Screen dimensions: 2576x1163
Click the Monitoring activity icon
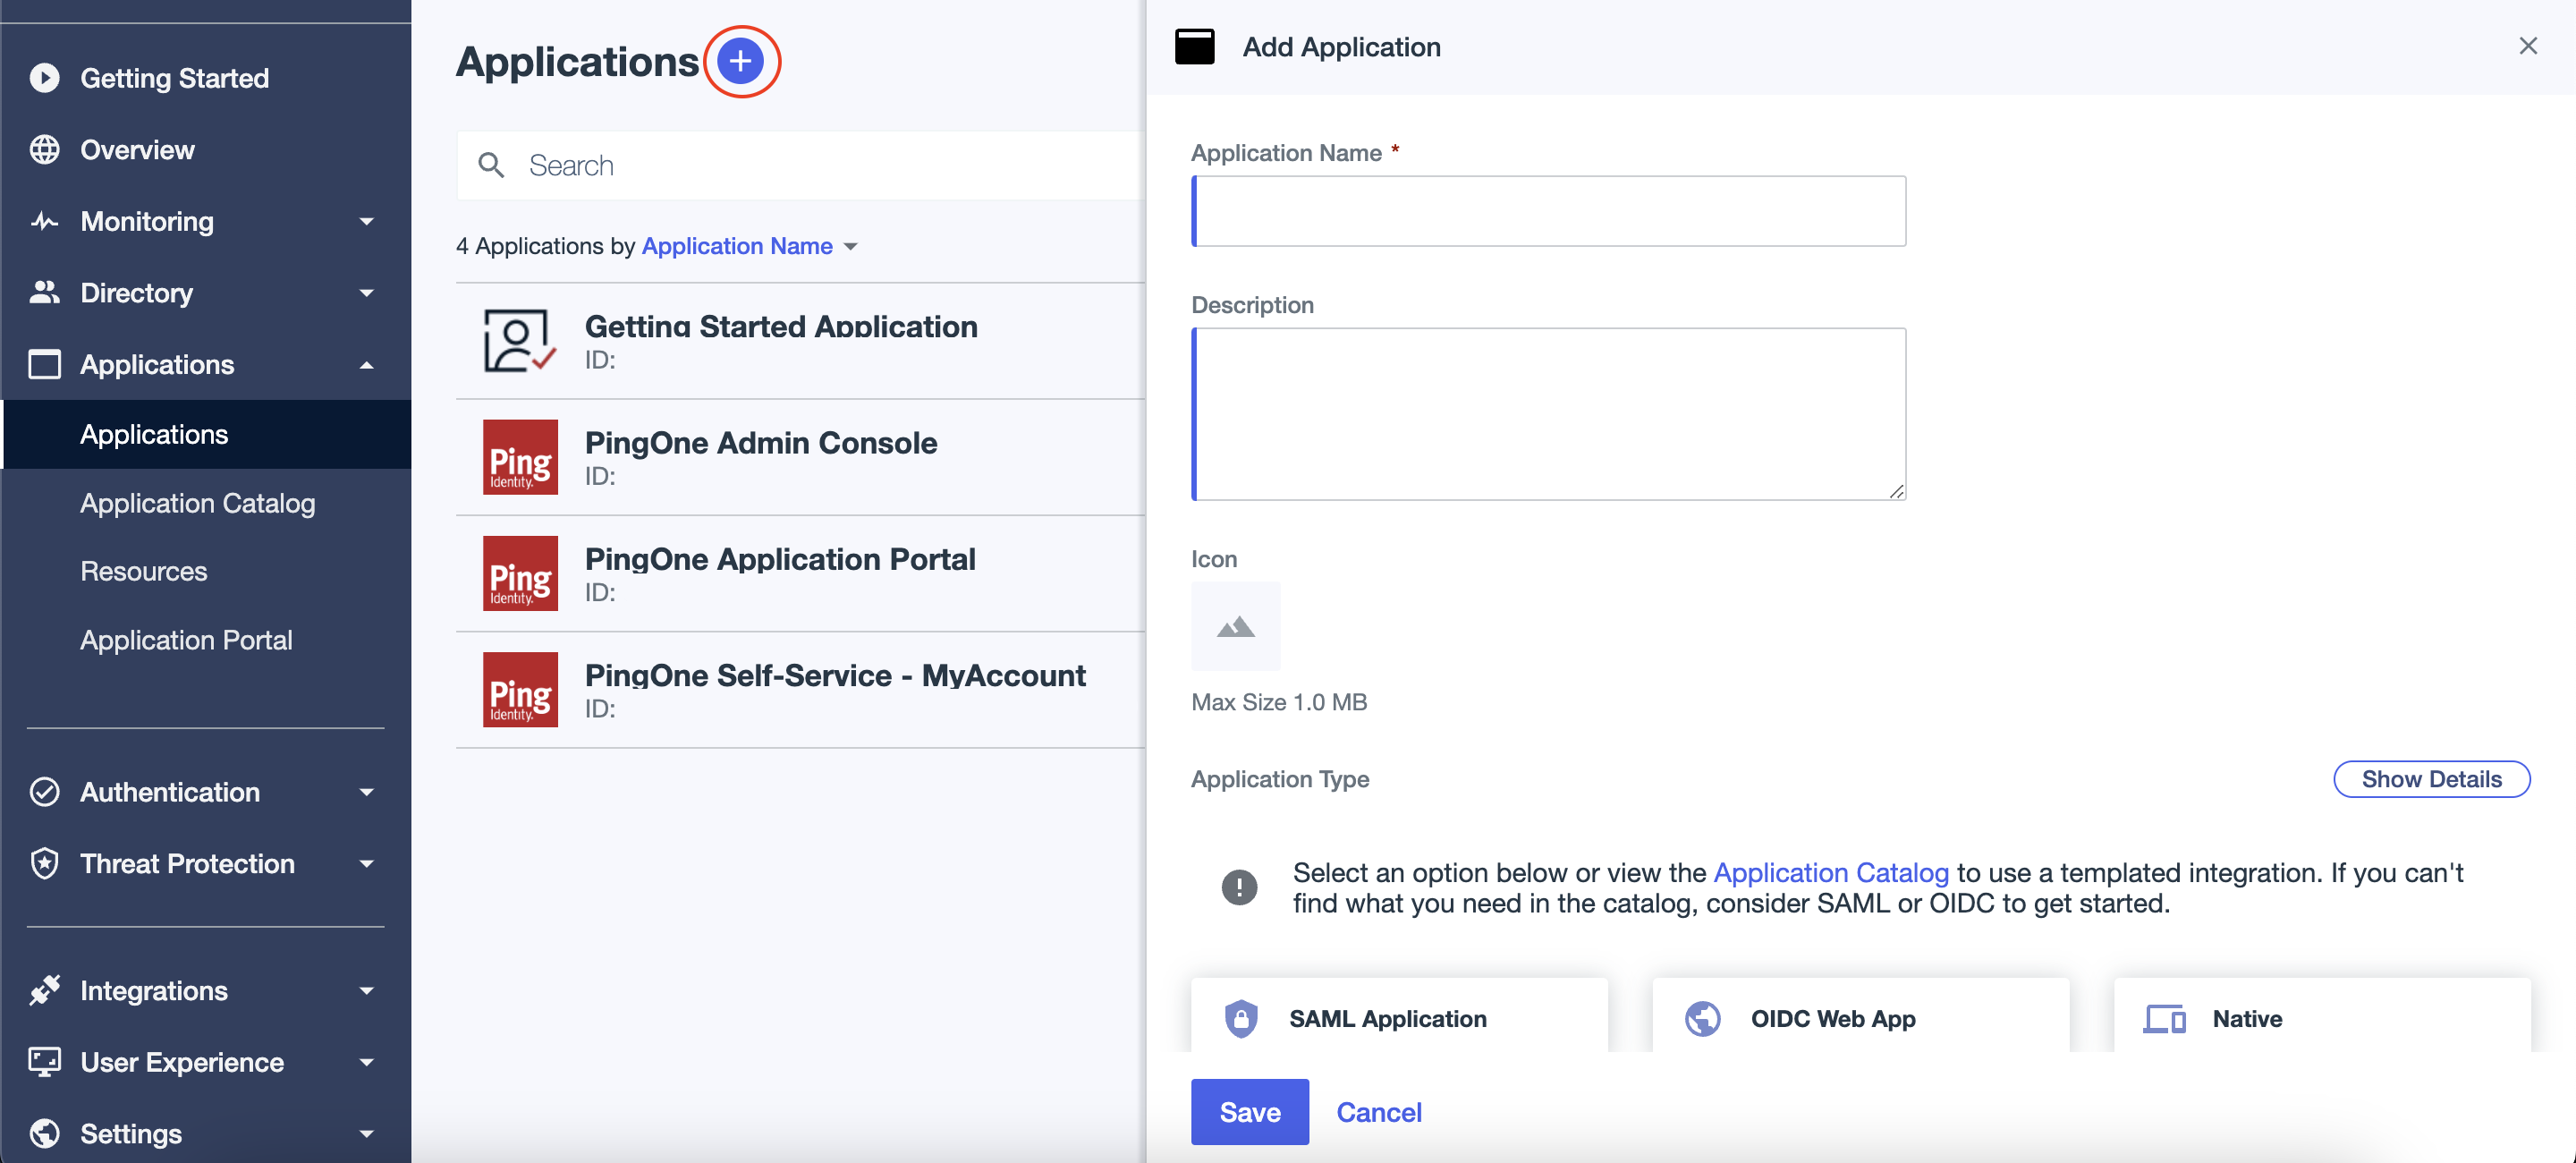click(45, 221)
